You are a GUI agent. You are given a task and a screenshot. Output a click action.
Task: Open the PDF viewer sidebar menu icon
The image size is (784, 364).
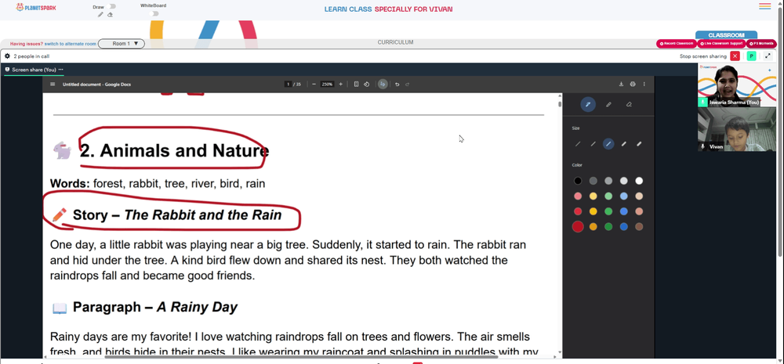click(x=53, y=85)
